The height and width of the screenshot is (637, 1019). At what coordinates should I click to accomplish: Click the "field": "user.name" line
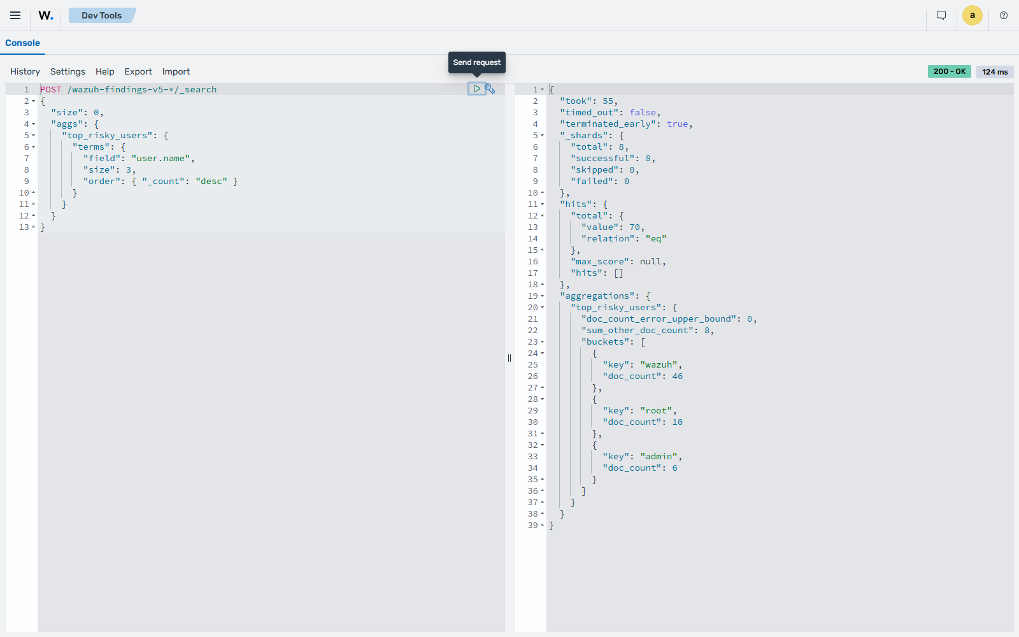tap(139, 158)
